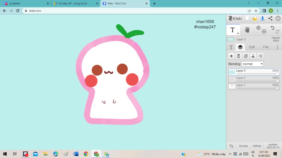
Task: Reload the kleki.com page
Action: coord(18,11)
